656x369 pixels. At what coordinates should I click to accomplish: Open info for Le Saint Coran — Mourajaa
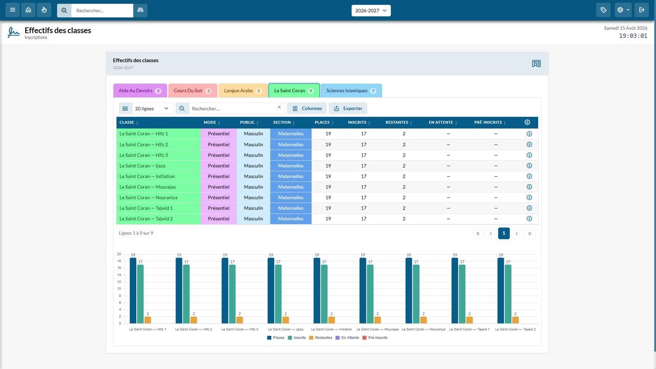click(529, 187)
